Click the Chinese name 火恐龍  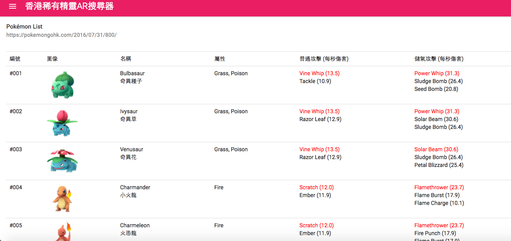(128, 233)
